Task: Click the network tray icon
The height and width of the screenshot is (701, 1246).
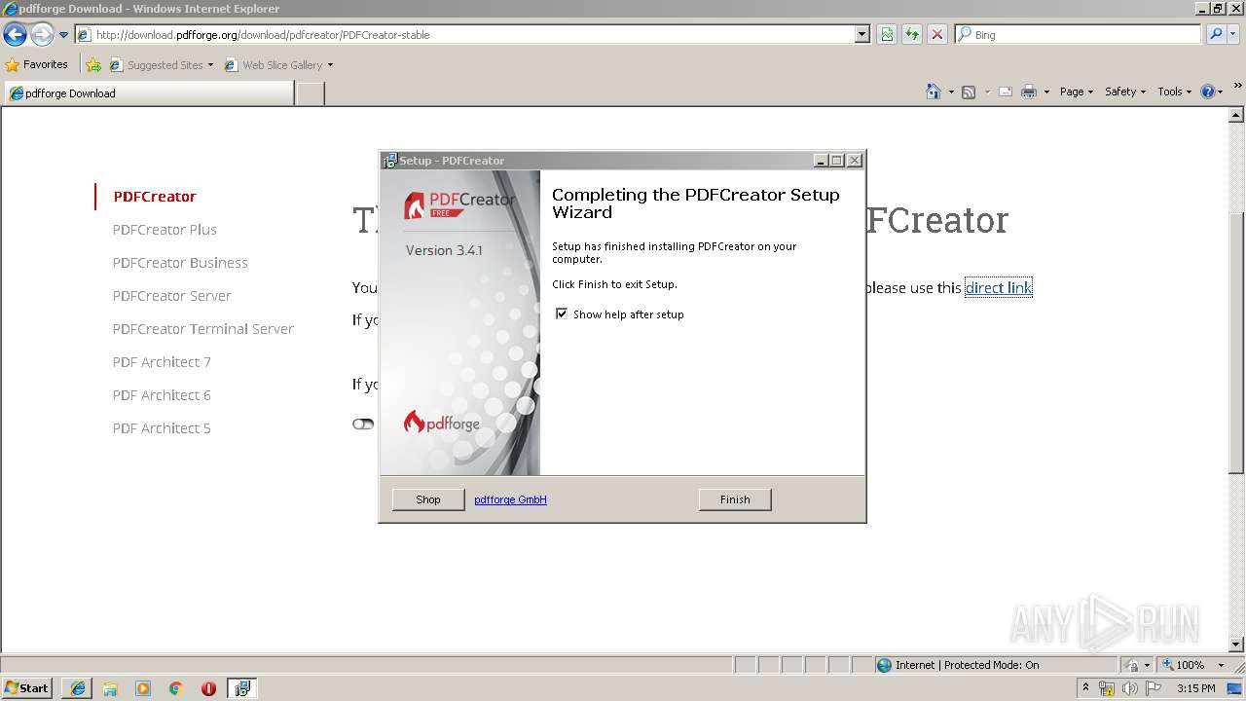Action: point(1106,688)
